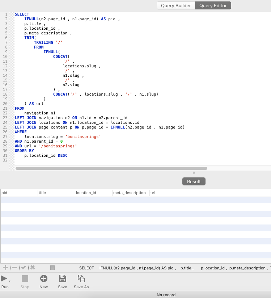Save the query with the floppy icon
The image size is (271, 298).
pos(62,278)
